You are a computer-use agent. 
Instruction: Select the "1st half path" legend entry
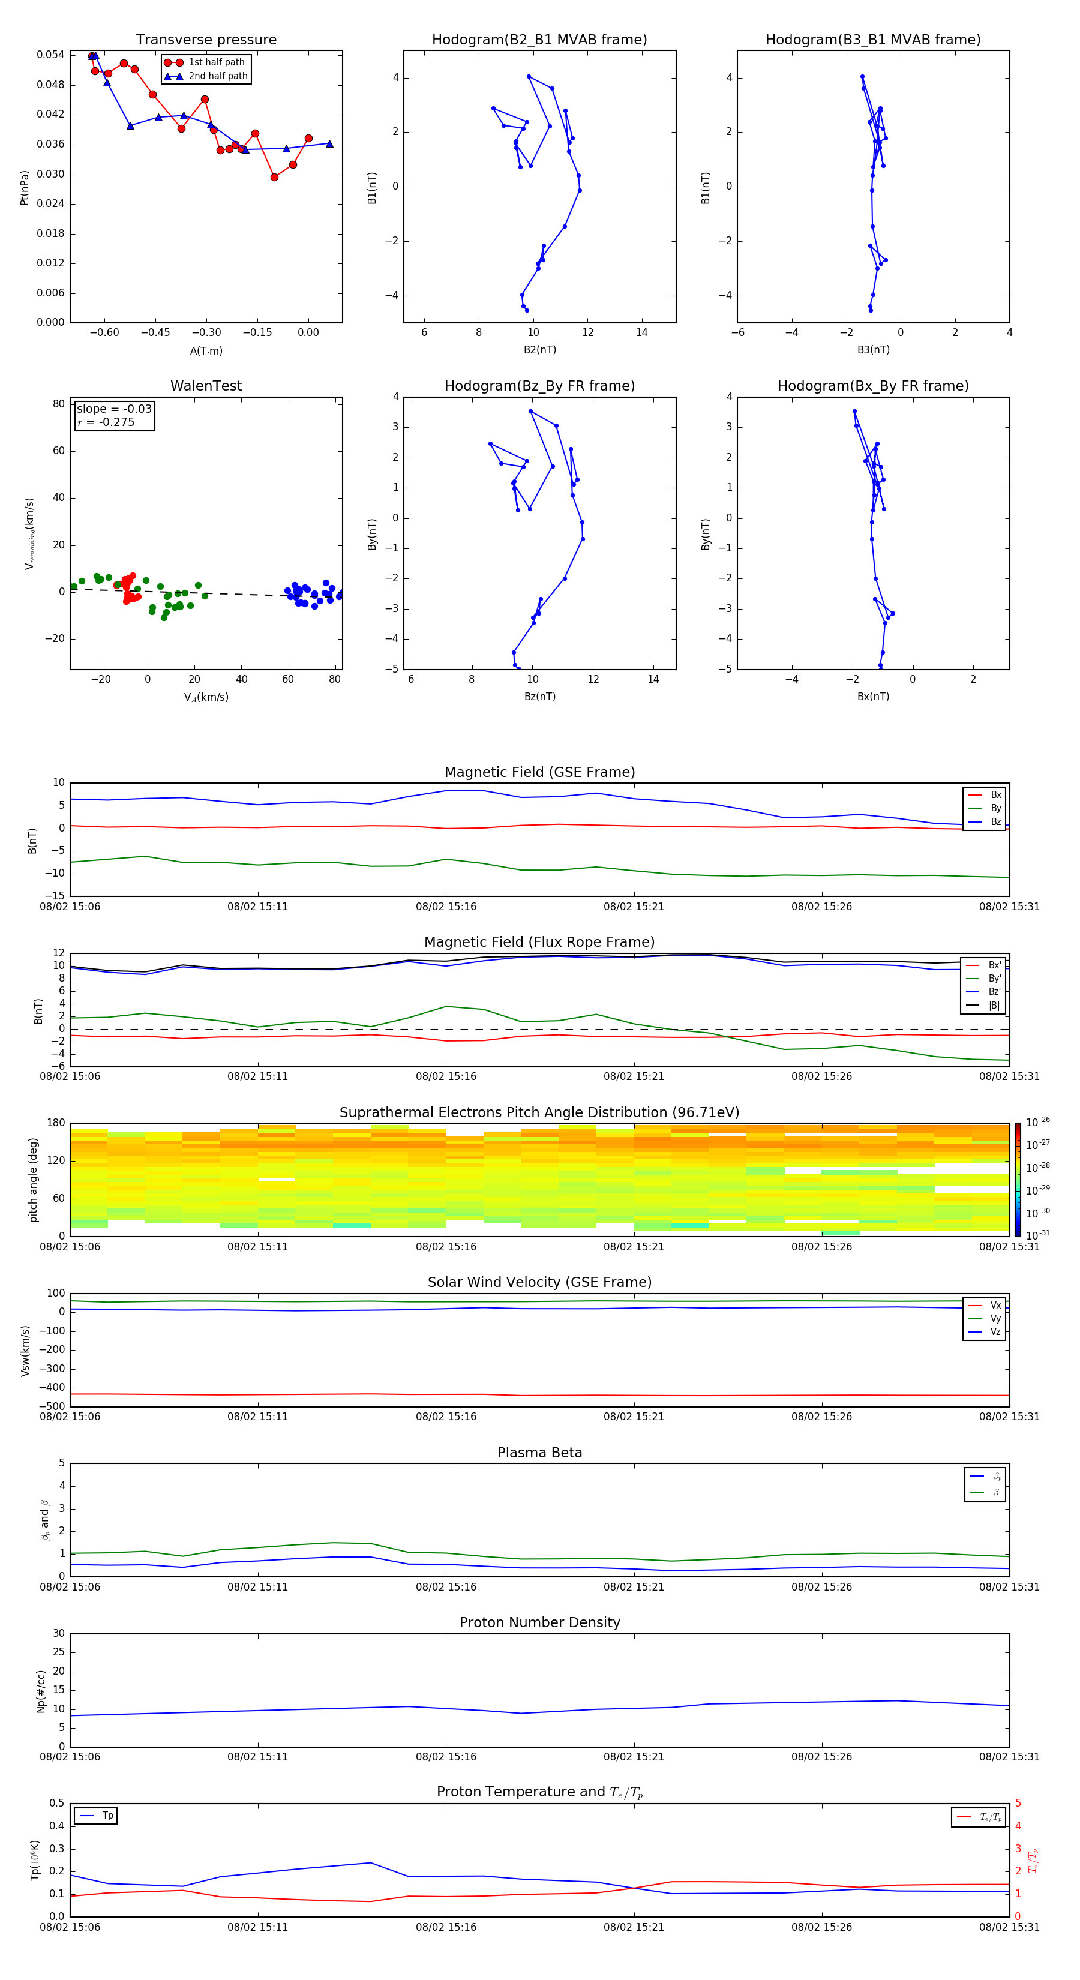click(x=205, y=62)
